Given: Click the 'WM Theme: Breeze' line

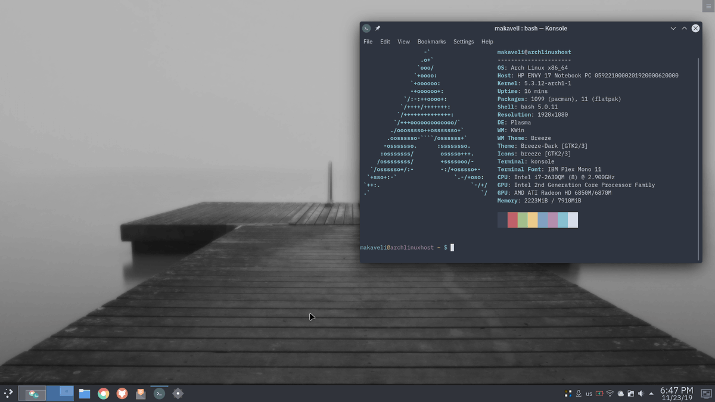Looking at the screenshot, I should 524,138.
